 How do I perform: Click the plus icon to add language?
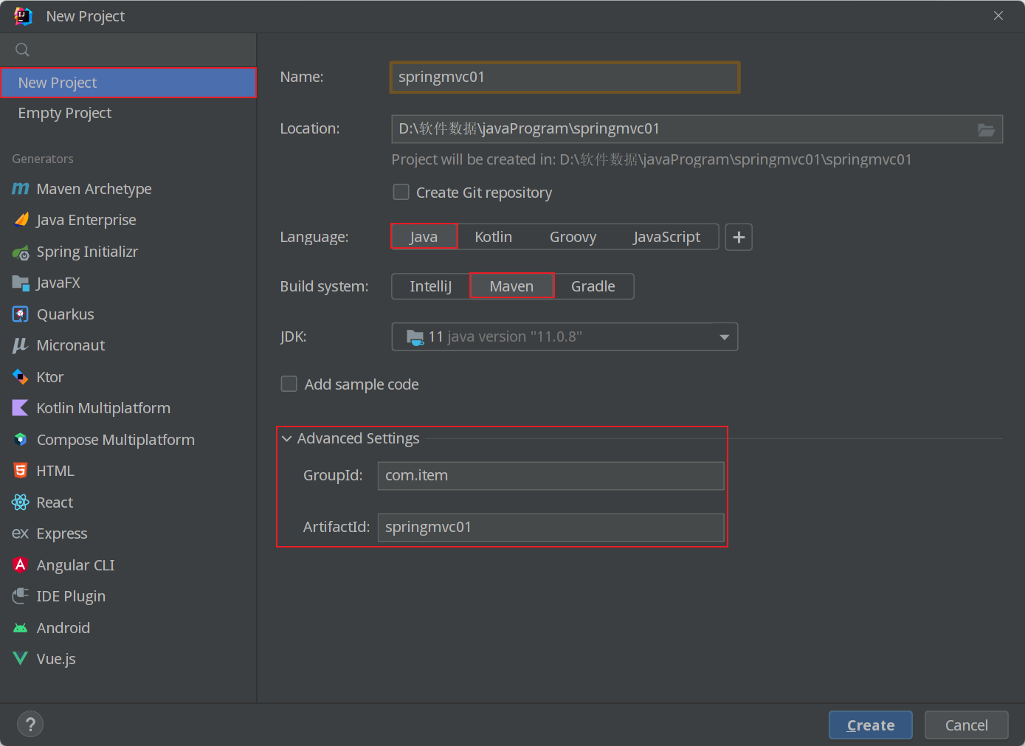739,238
